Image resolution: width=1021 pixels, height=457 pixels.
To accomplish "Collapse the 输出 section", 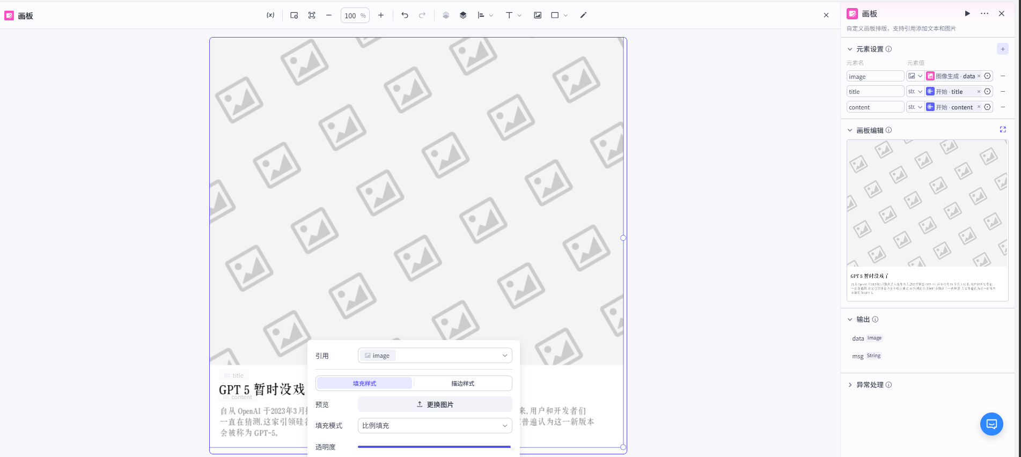I will pyautogui.click(x=850, y=319).
